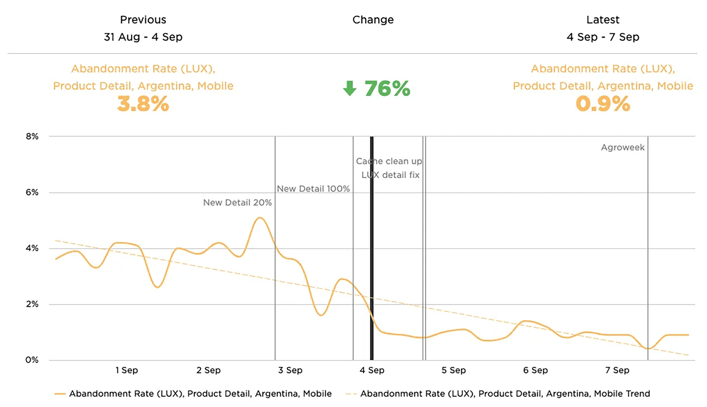This screenshot has height=407, width=707.
Task: Click the 5 Sep x-axis label
Action: click(454, 370)
